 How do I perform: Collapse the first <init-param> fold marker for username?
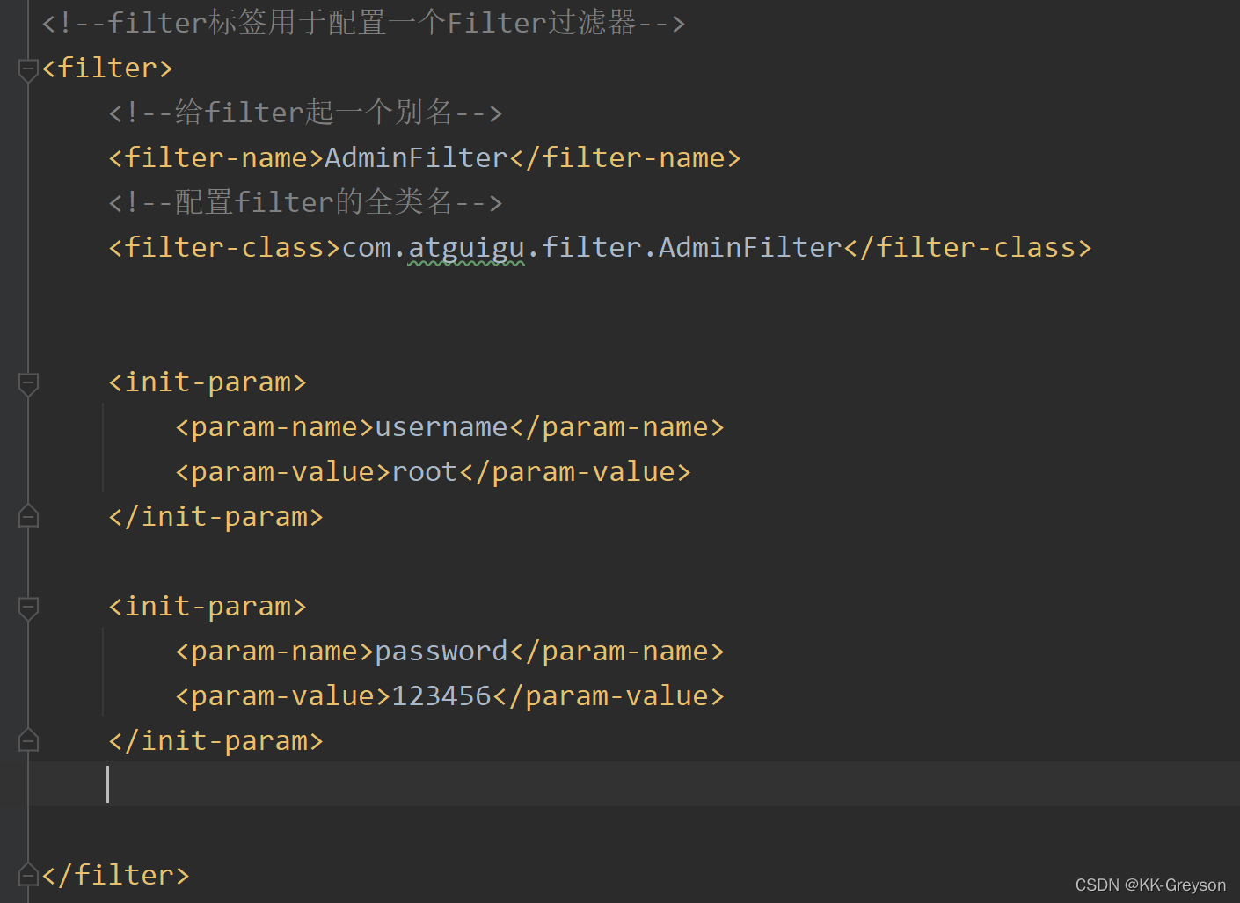[28, 383]
